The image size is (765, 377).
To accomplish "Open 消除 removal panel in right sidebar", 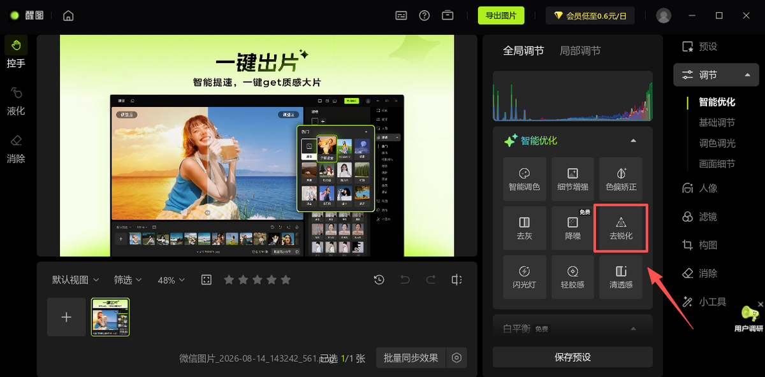I will click(x=699, y=273).
